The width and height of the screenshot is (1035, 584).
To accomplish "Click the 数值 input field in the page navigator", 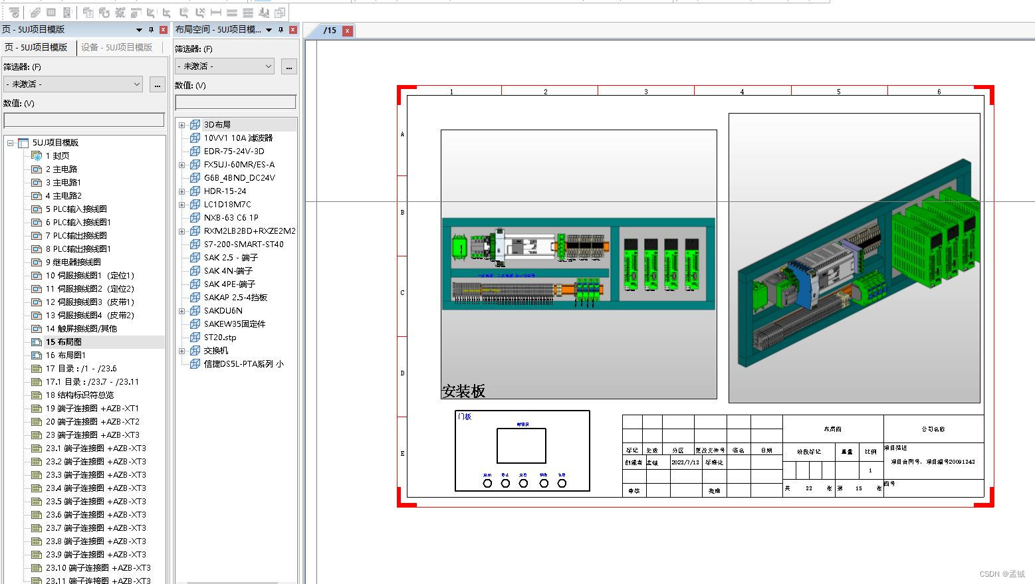I will tap(84, 120).
